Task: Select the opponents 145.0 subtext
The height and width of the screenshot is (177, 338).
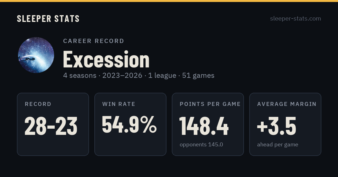Action: (x=201, y=145)
